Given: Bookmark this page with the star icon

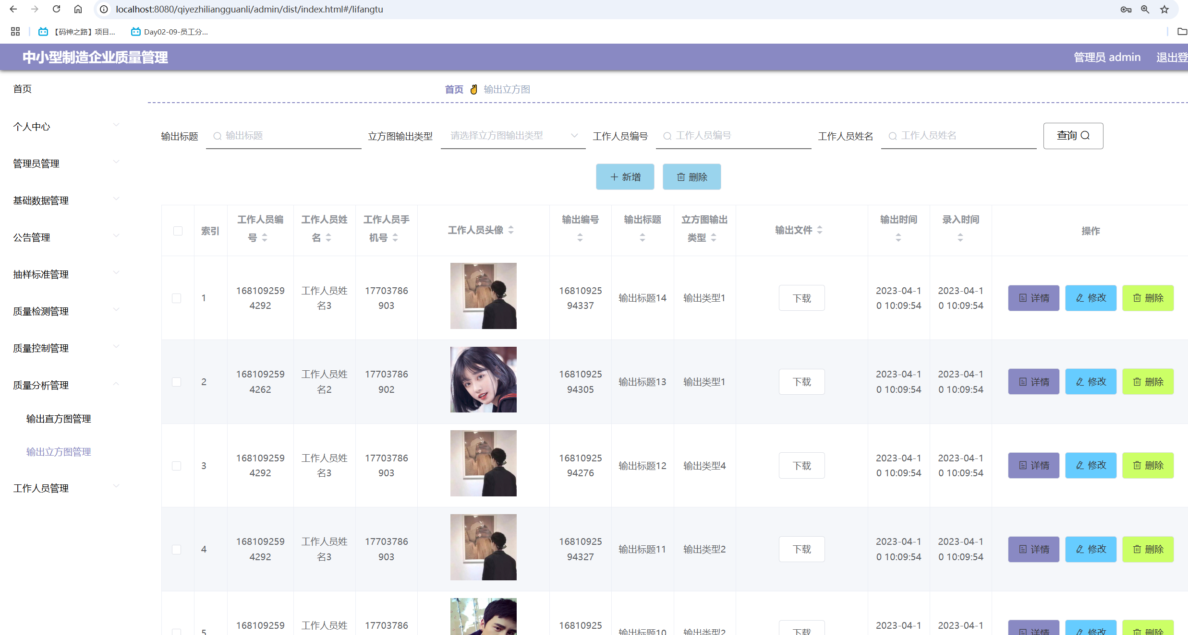Looking at the screenshot, I should pyautogui.click(x=1164, y=9).
